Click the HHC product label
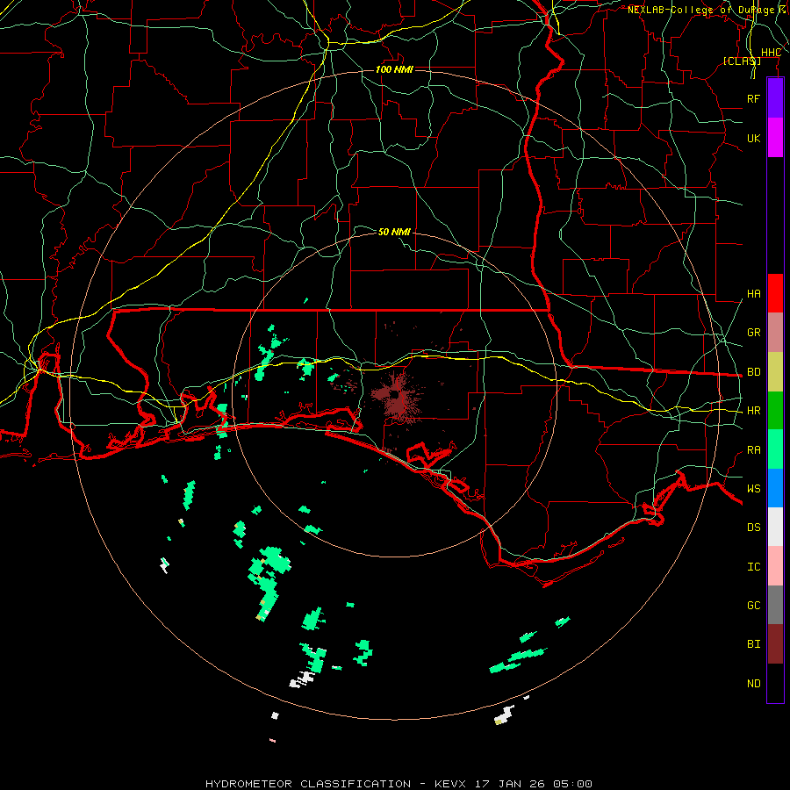 point(771,53)
